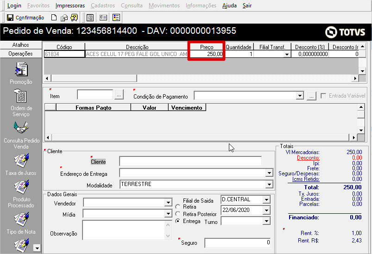Click the Preço cell 250,00
This screenshot has height=254, width=372.
207,54
